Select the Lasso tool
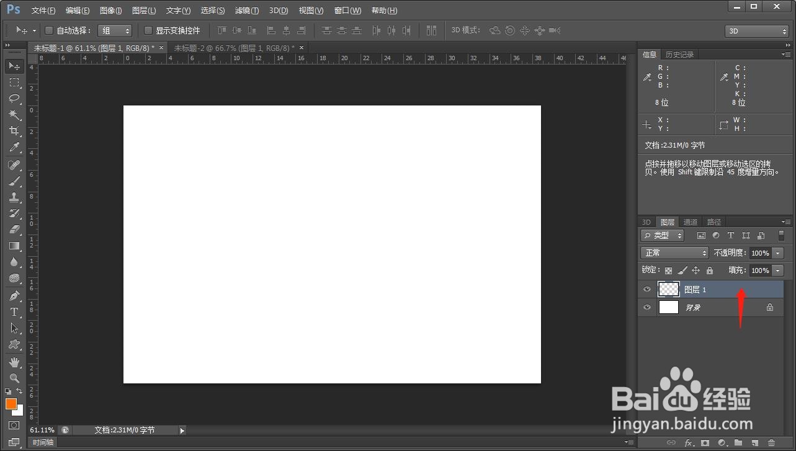This screenshot has height=451, width=796. coord(14,98)
